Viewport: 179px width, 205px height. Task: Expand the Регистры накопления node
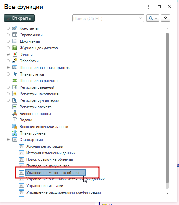(8, 94)
